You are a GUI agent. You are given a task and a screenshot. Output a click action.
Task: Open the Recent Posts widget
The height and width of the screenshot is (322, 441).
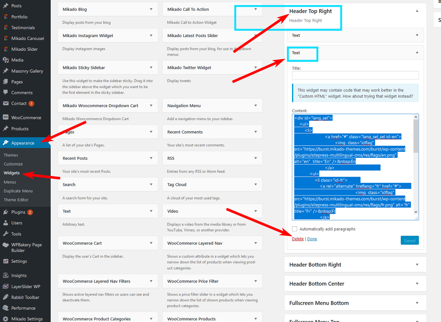[x=108, y=158]
